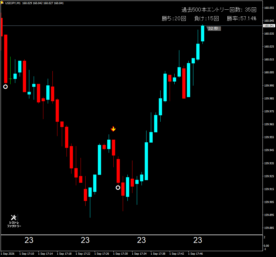Click the 1 Sep 2026 date label
Viewport: 276px width, 257px height.
8,254
